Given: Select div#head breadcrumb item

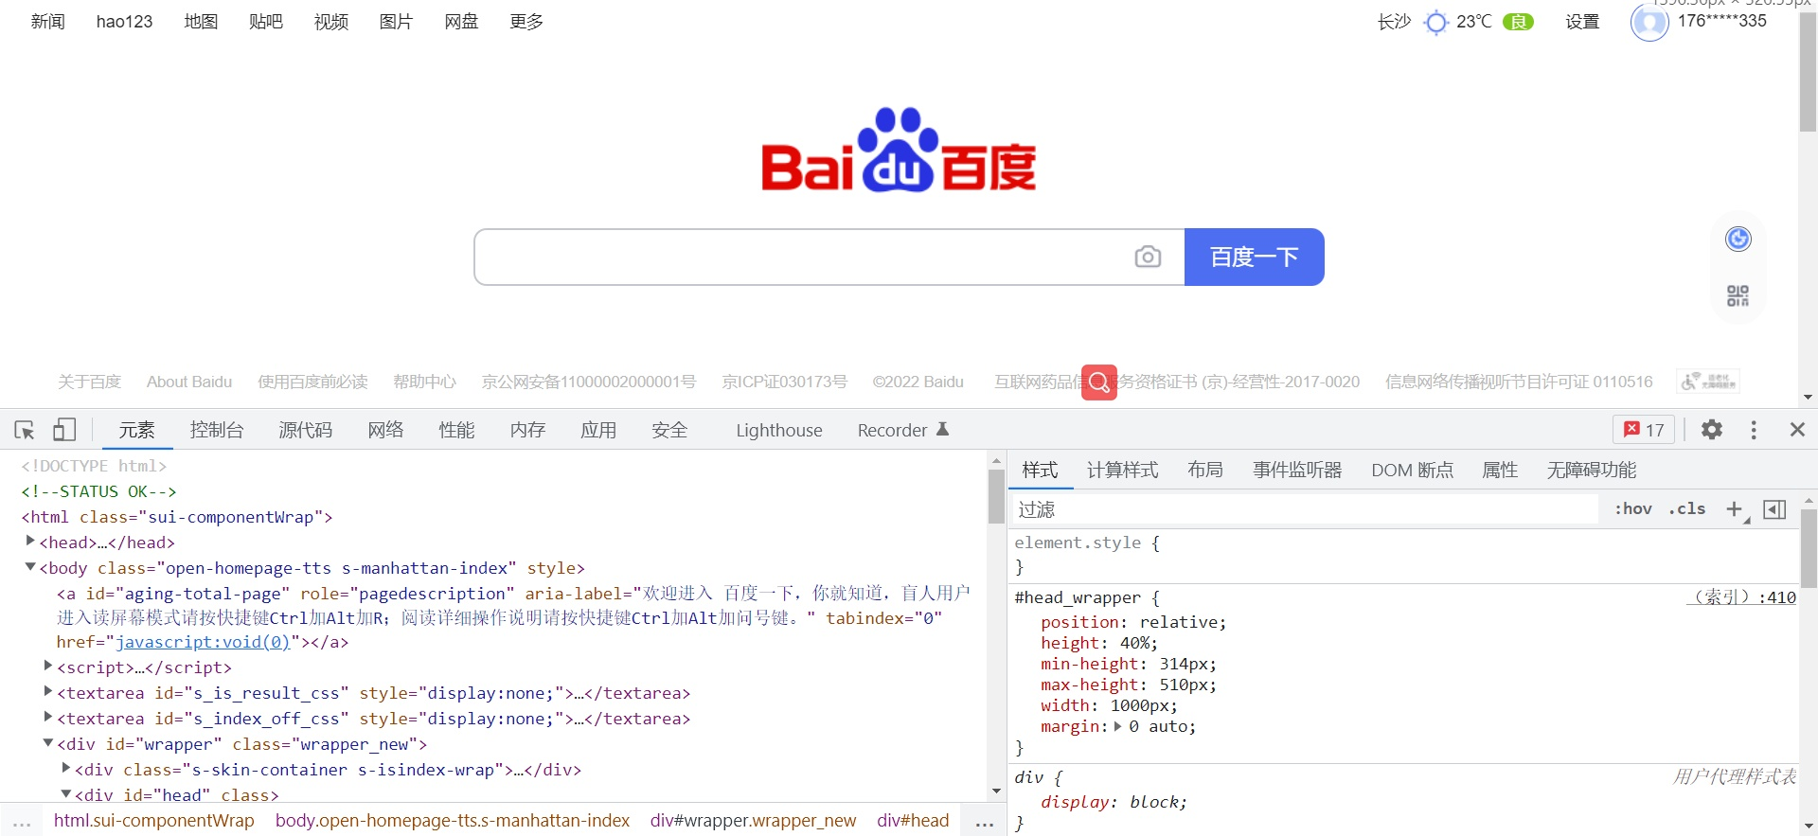Looking at the screenshot, I should click(913, 821).
